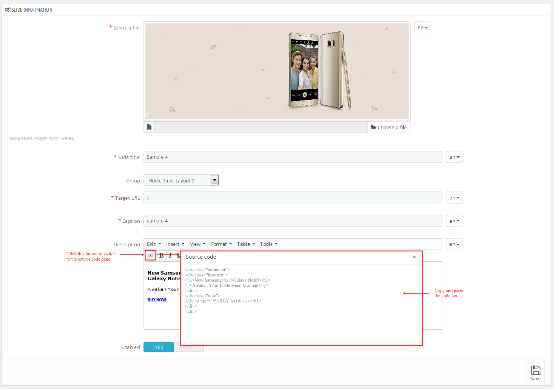Viewport: 554px width, 389px height.
Task: Click the source code button in editor
Action: click(150, 255)
